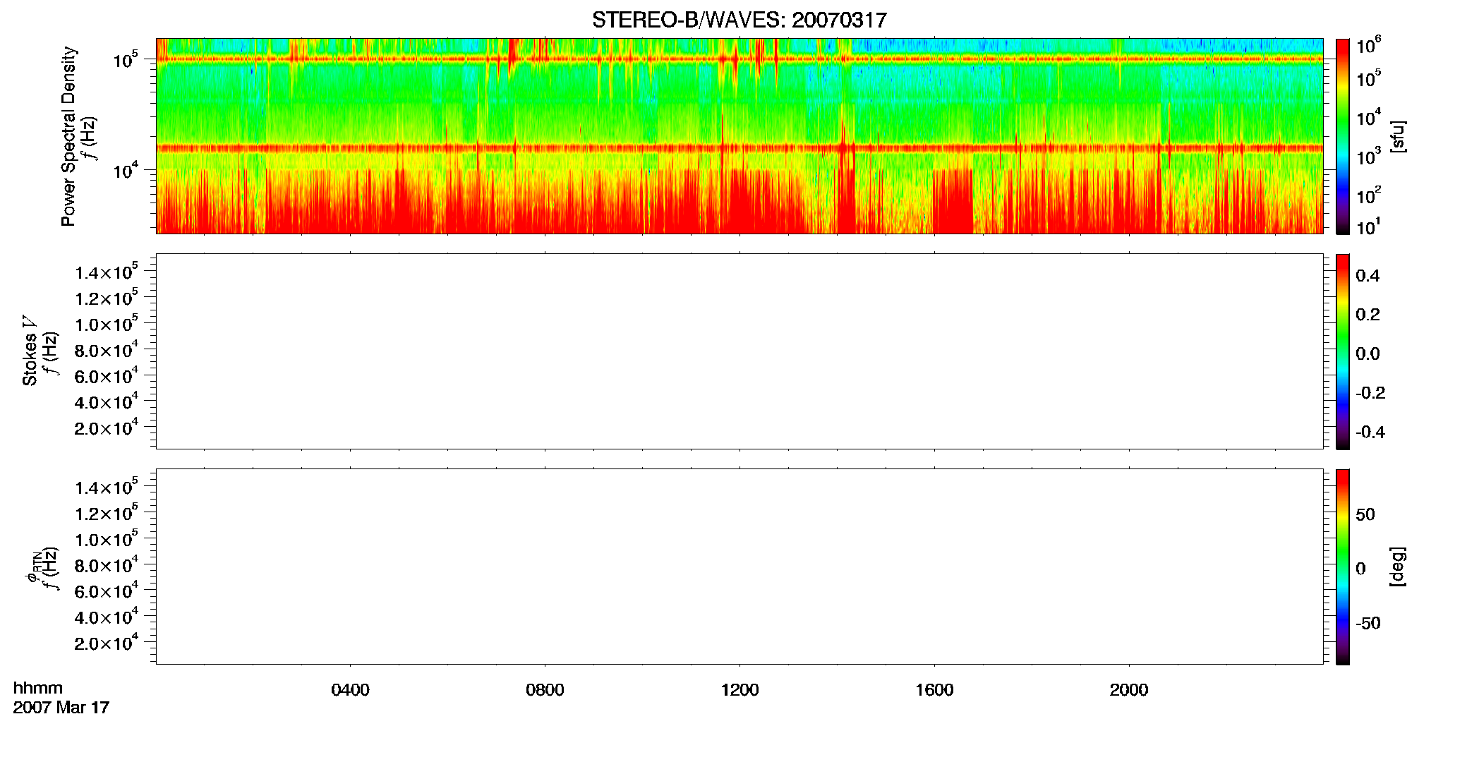
Task: Click the [sfu] unit label
Action: coord(1398,137)
